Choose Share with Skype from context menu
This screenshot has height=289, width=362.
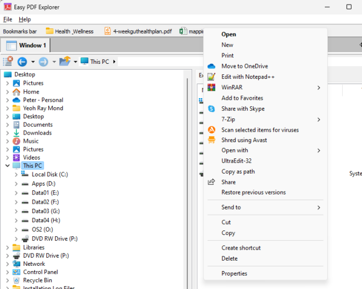242,109
